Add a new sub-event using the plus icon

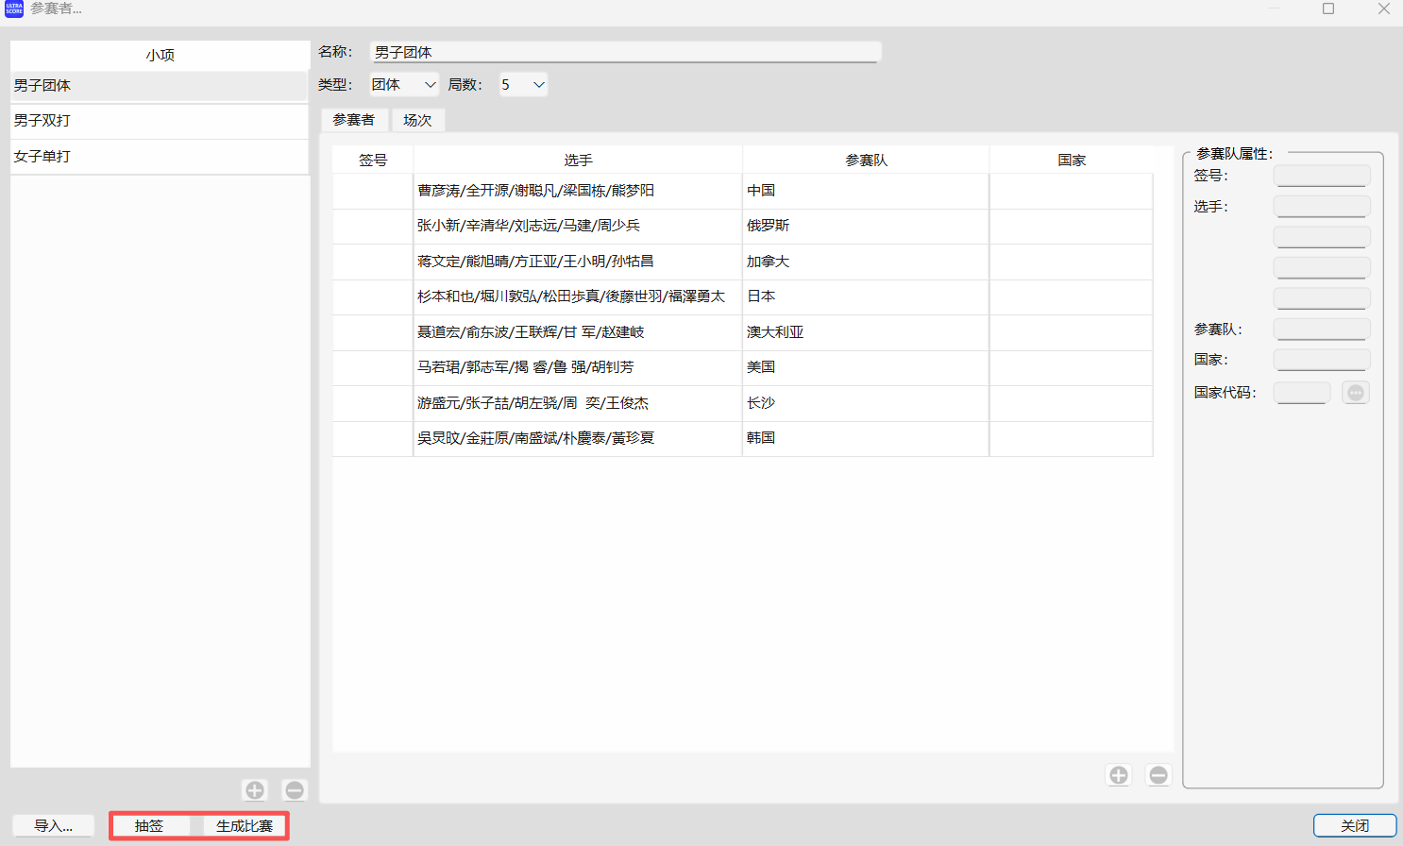tap(255, 789)
